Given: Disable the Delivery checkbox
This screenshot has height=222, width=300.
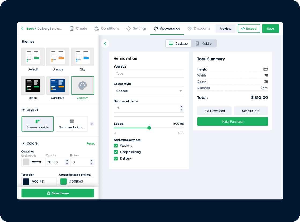Looking at the screenshot, I should 116,158.
